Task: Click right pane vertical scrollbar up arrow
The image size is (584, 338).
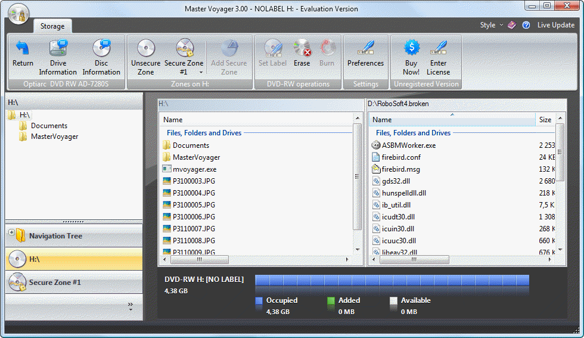Action: pos(560,118)
